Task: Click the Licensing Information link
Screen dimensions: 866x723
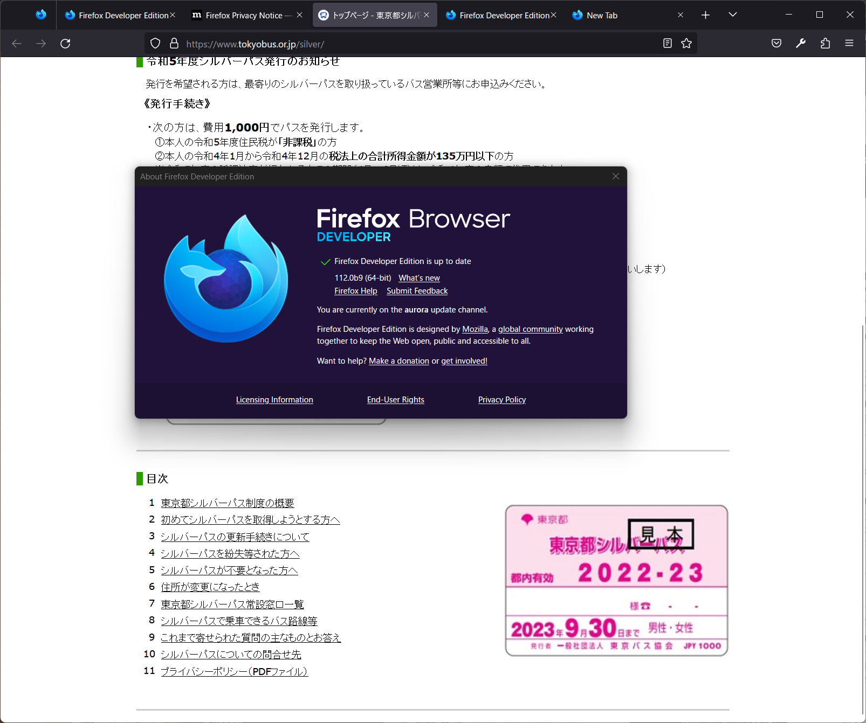Action: pos(274,400)
